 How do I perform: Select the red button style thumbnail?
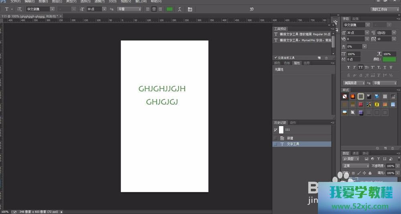[360, 105]
